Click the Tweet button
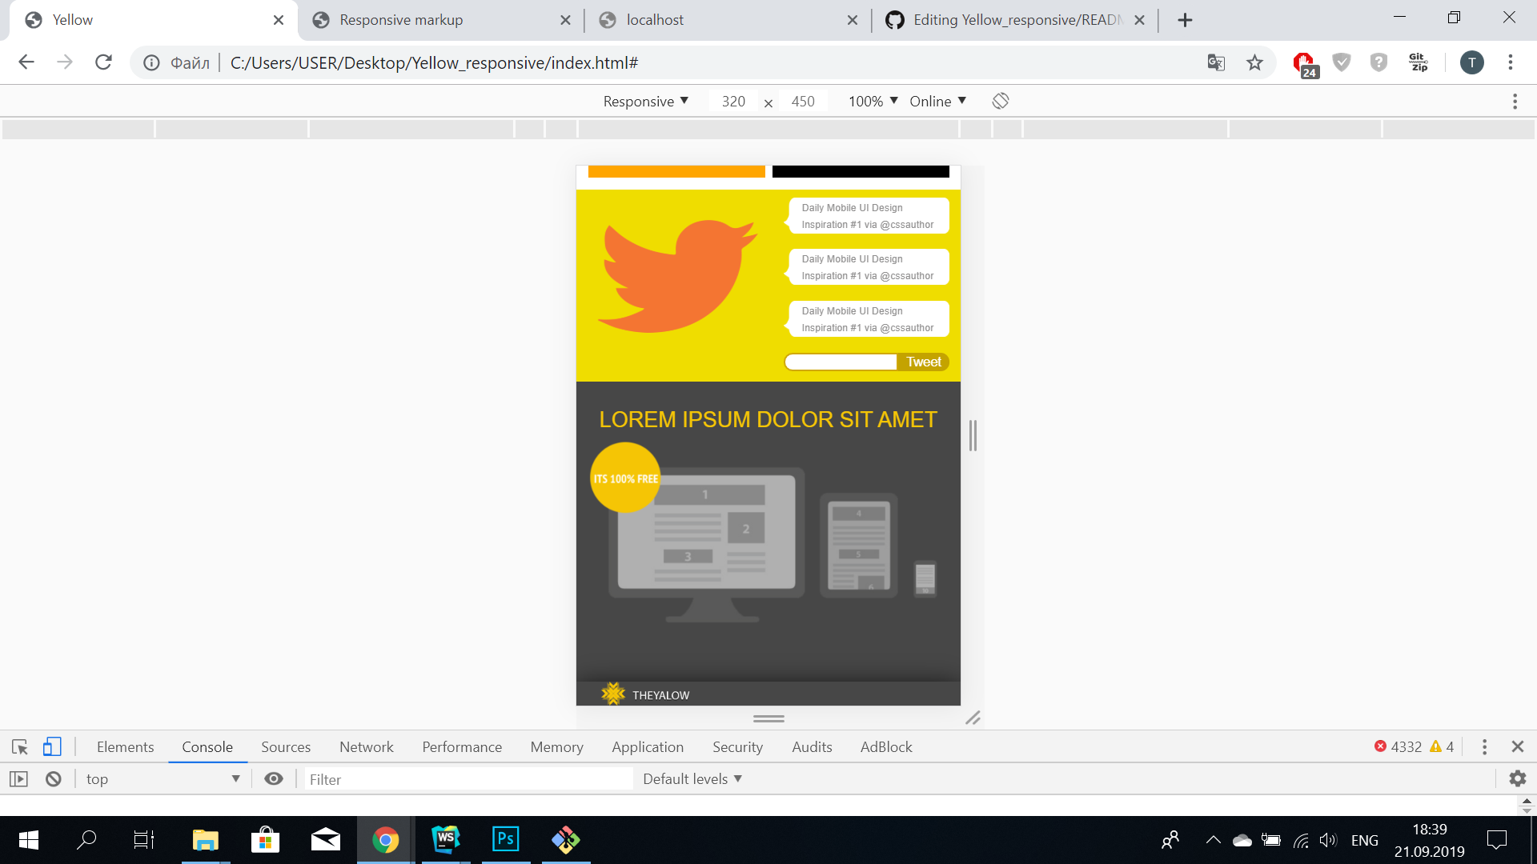The width and height of the screenshot is (1537, 864). [x=923, y=362]
